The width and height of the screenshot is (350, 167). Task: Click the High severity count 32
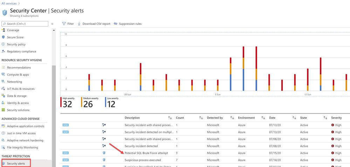[67, 104]
